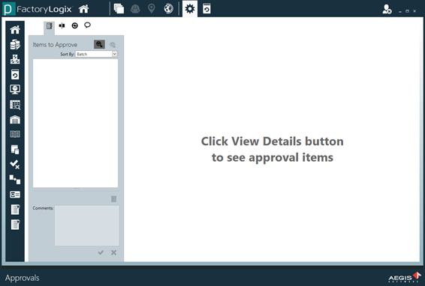The image size is (425, 286).
Task: Open the monitor with chart icon in sidebar
Action: (x=15, y=90)
